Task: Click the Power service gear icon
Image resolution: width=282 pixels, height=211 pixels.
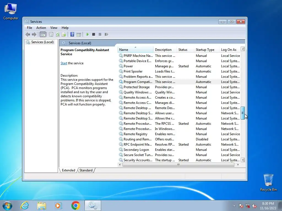Action: [x=121, y=66]
